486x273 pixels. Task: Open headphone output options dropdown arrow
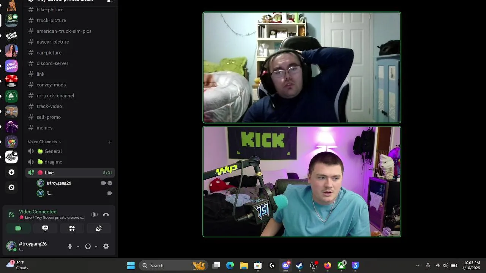[x=96, y=246]
